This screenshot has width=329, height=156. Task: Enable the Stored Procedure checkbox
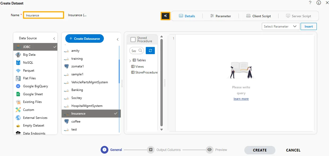pos(133,40)
